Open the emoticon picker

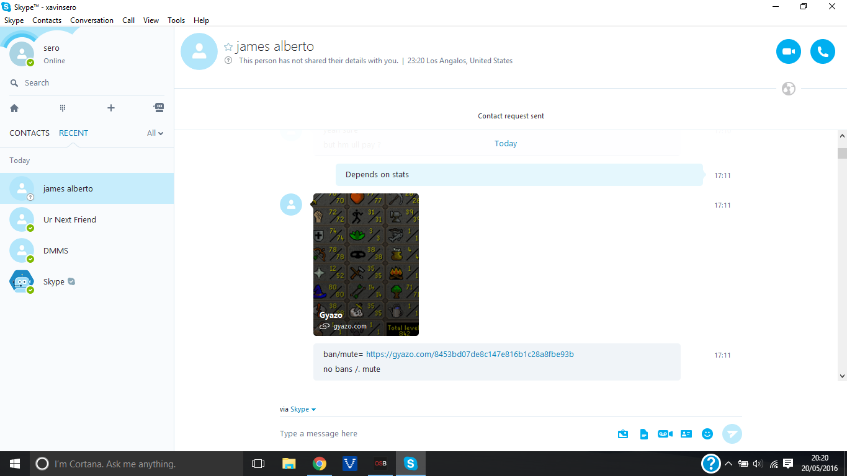point(707,434)
